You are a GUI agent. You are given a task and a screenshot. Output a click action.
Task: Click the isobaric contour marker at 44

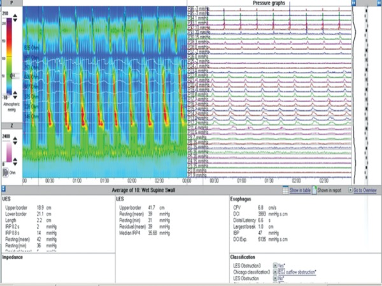click(14, 76)
